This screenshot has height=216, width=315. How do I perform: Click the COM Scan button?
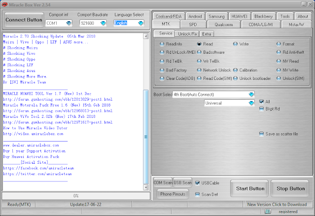[163, 182]
